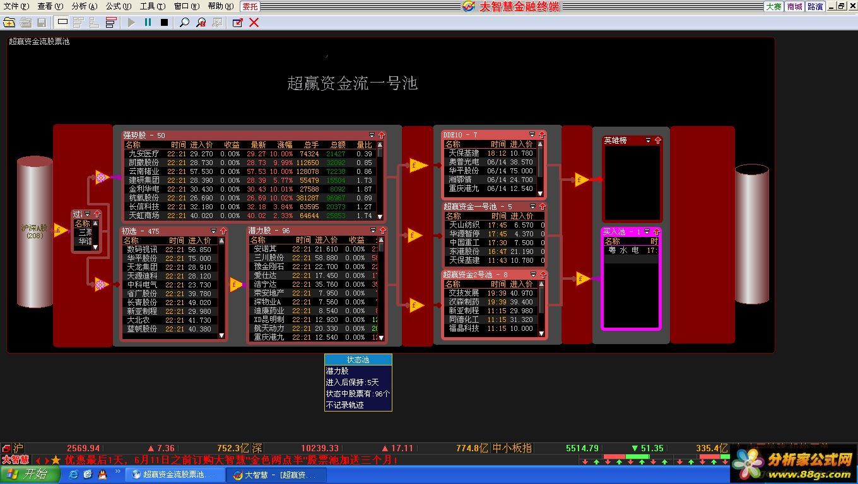Click the save disk toolbar icon
The height and width of the screenshot is (484, 858).
click(x=42, y=23)
